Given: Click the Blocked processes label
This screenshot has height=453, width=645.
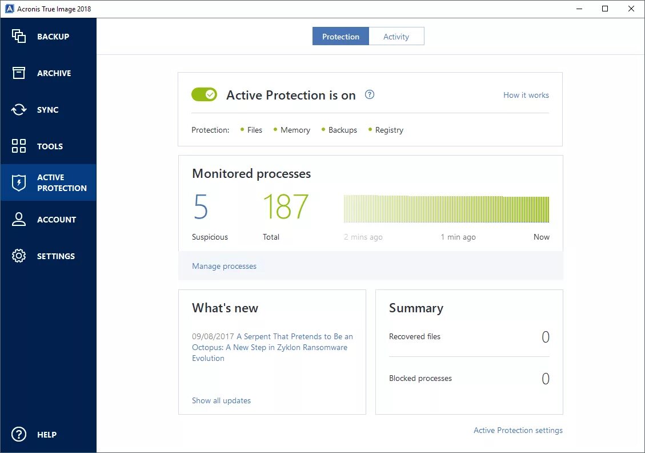Looking at the screenshot, I should click(x=420, y=378).
